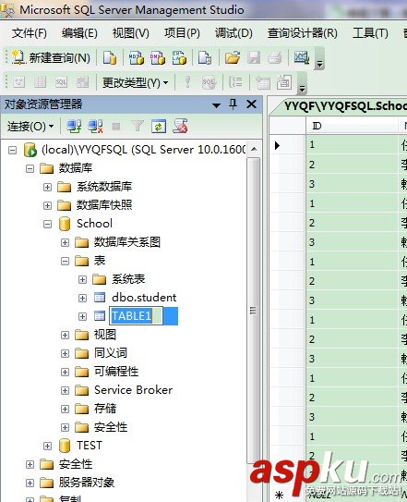Open the View menu
This screenshot has height=502, width=407.
(131, 33)
